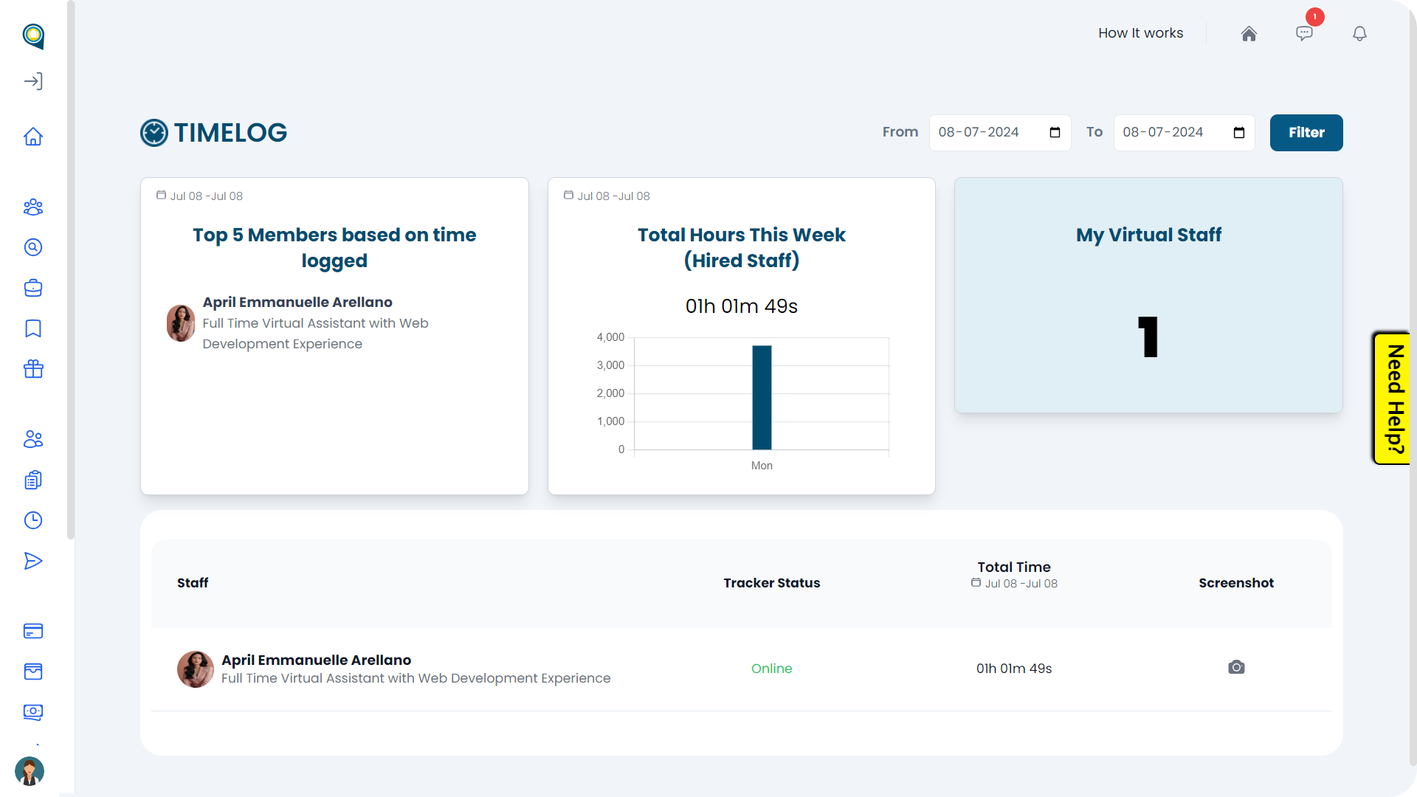Viewport: 1417px width, 797px height.
Task: Click the gifts/rewards icon in sidebar
Action: (x=33, y=369)
